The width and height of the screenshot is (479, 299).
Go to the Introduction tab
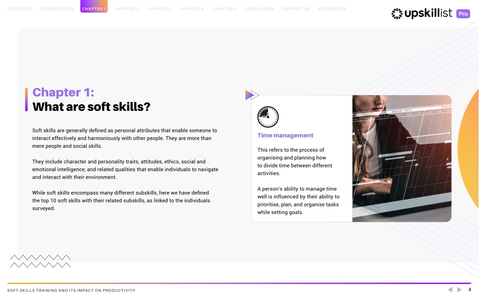[56, 9]
